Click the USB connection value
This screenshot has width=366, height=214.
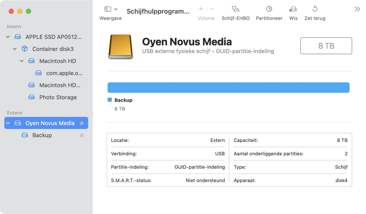(x=220, y=154)
